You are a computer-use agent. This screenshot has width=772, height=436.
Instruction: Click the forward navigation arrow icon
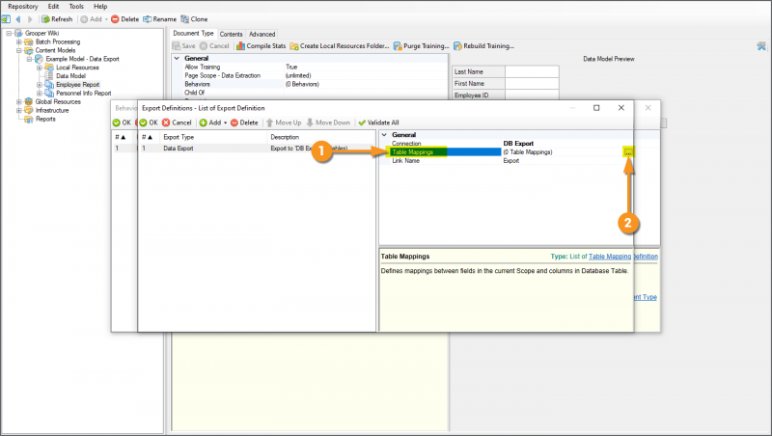tap(30, 19)
